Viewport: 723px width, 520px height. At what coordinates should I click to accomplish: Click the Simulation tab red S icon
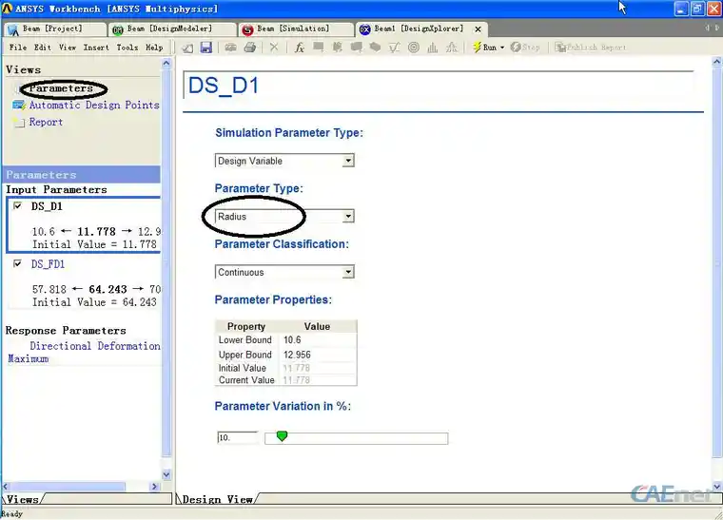(247, 29)
